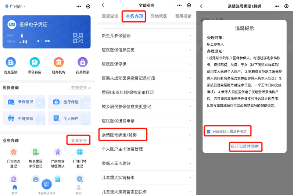Switch to the 异地就医 tab
294x195 pixels.
point(159,16)
